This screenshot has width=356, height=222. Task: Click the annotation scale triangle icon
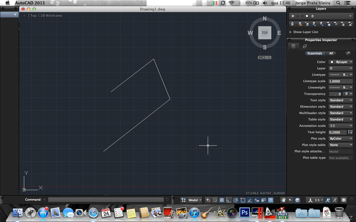310,200
